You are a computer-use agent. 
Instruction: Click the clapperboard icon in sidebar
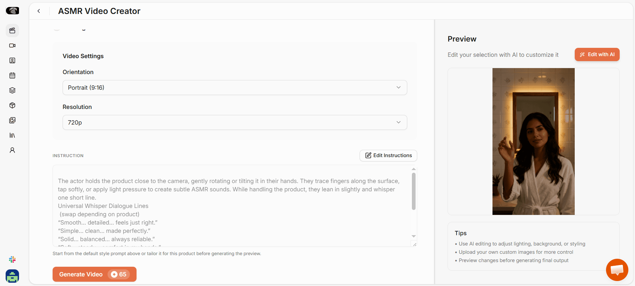click(12, 31)
